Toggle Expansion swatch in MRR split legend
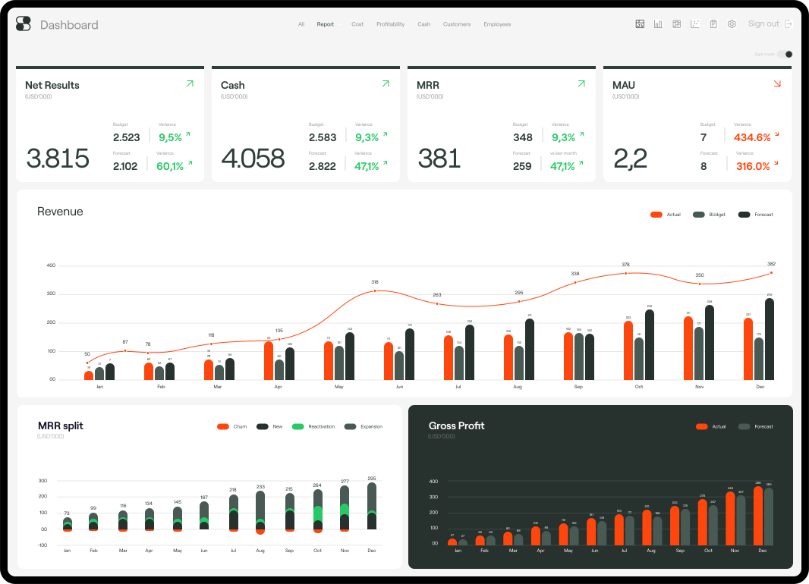Screen dimensions: 809x584 [x=351, y=427]
